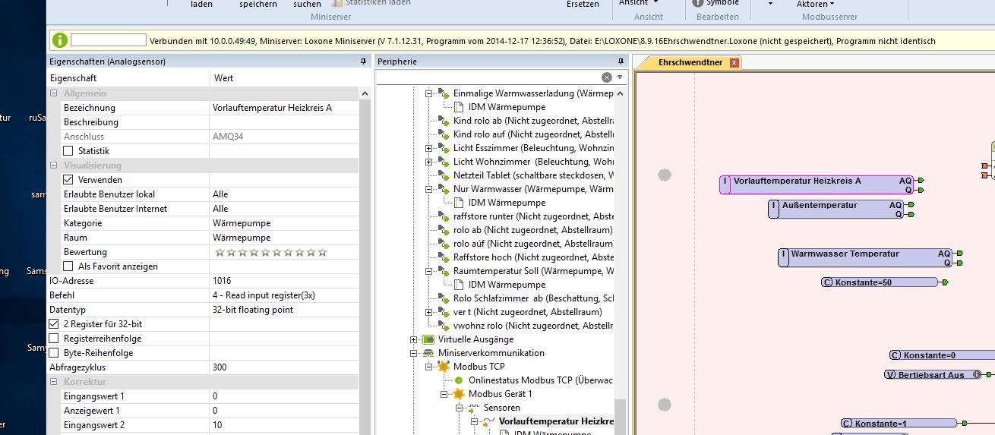Select the Miniserverkommunikation icon in tree
The width and height of the screenshot is (995, 435).
428,353
